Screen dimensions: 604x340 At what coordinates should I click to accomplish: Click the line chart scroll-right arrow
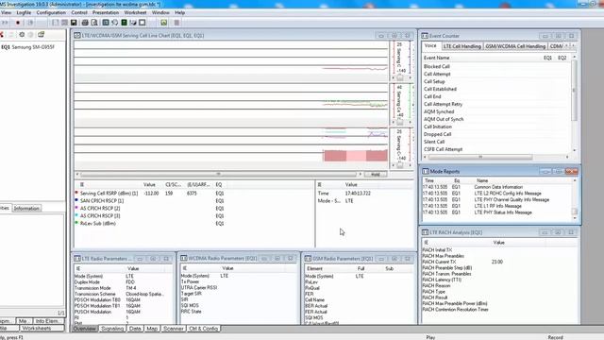[x=361, y=174]
